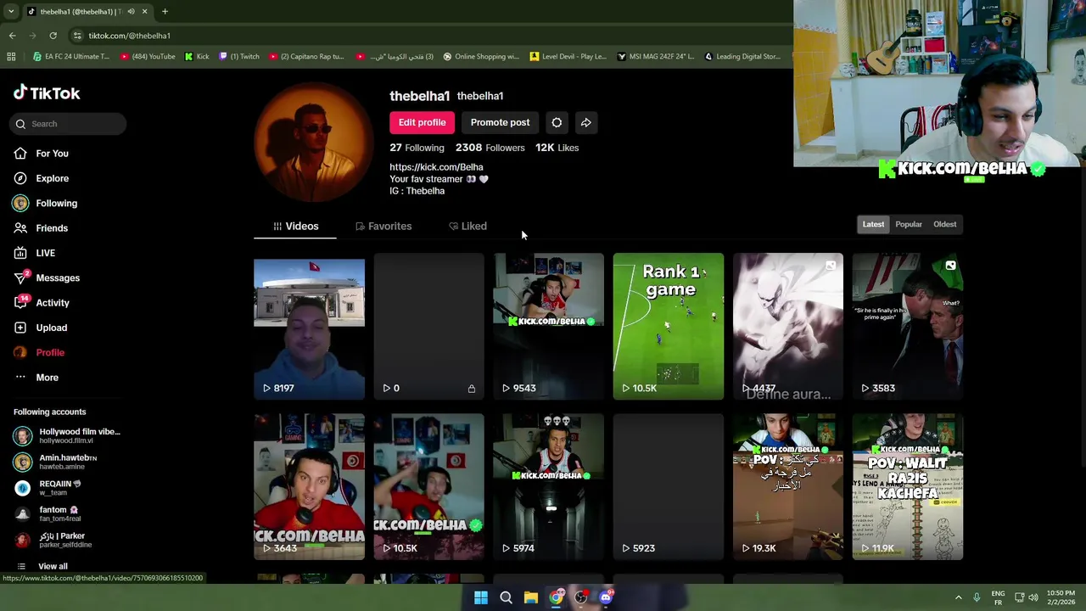Viewport: 1086px width, 611px height.
Task: Open Hollywood film vibe account
Action: (x=68, y=436)
